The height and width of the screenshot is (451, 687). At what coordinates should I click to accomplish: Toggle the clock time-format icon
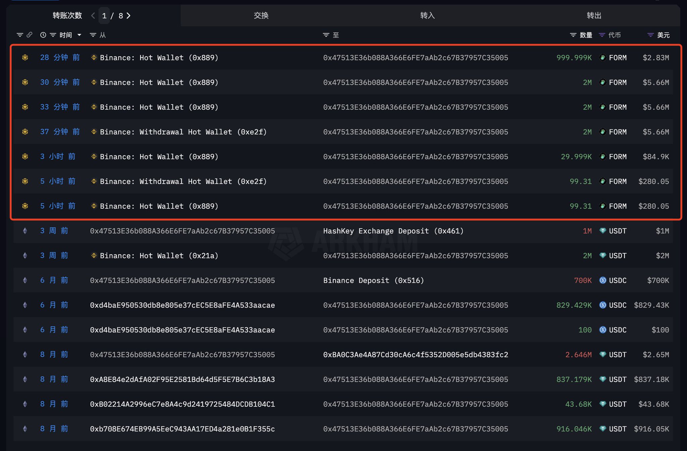(x=43, y=35)
